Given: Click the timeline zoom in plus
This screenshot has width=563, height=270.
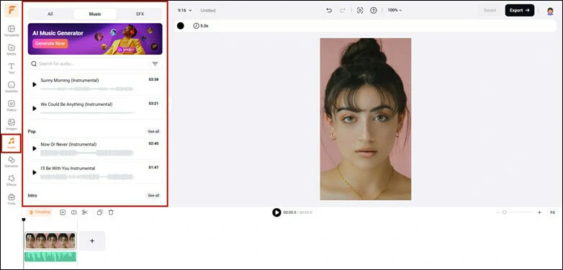Looking at the screenshot, I should tap(539, 212).
